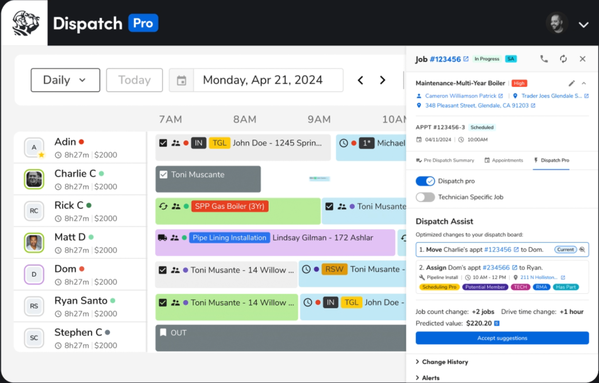Open the Daily view dropdown
This screenshot has height=383, width=599.
point(65,80)
